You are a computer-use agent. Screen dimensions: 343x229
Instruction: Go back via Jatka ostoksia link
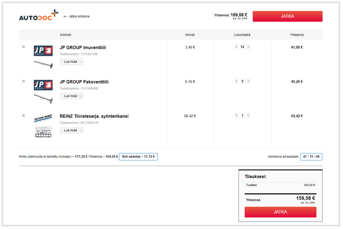(x=76, y=17)
